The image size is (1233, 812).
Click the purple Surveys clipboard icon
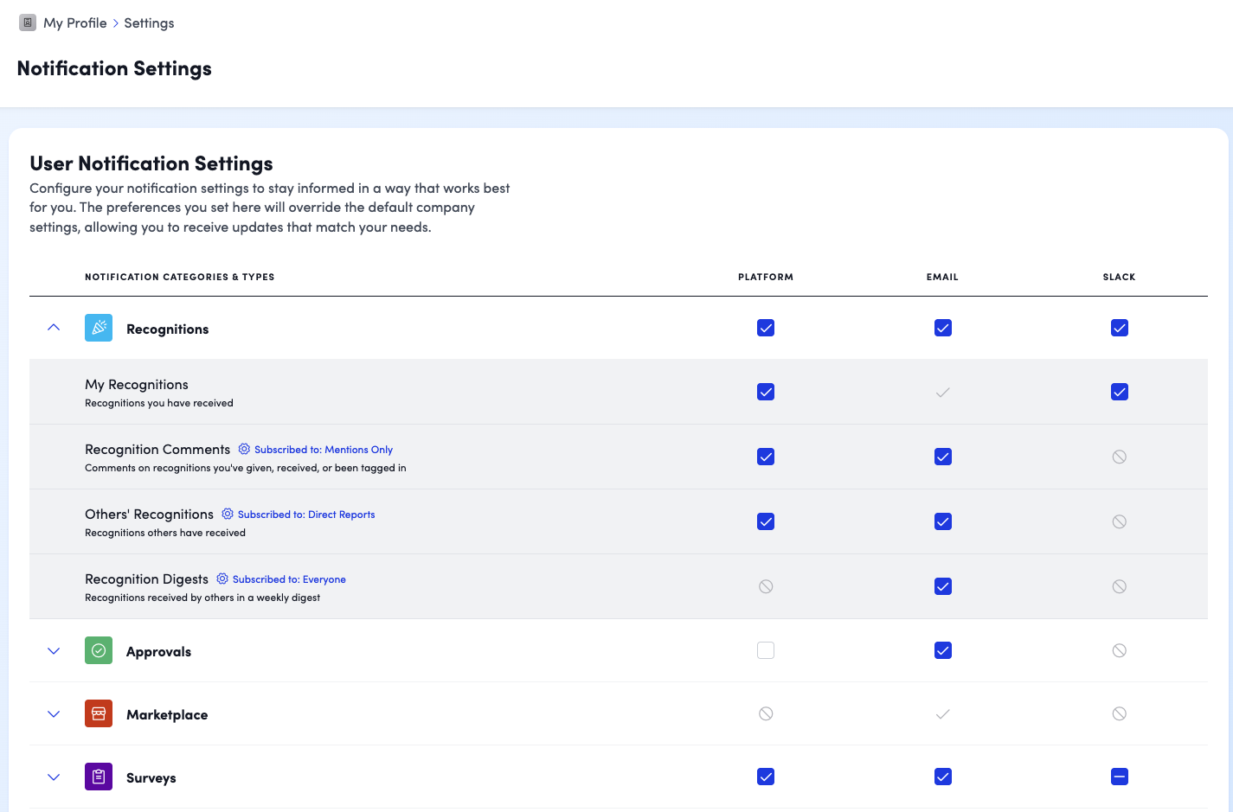tap(99, 777)
